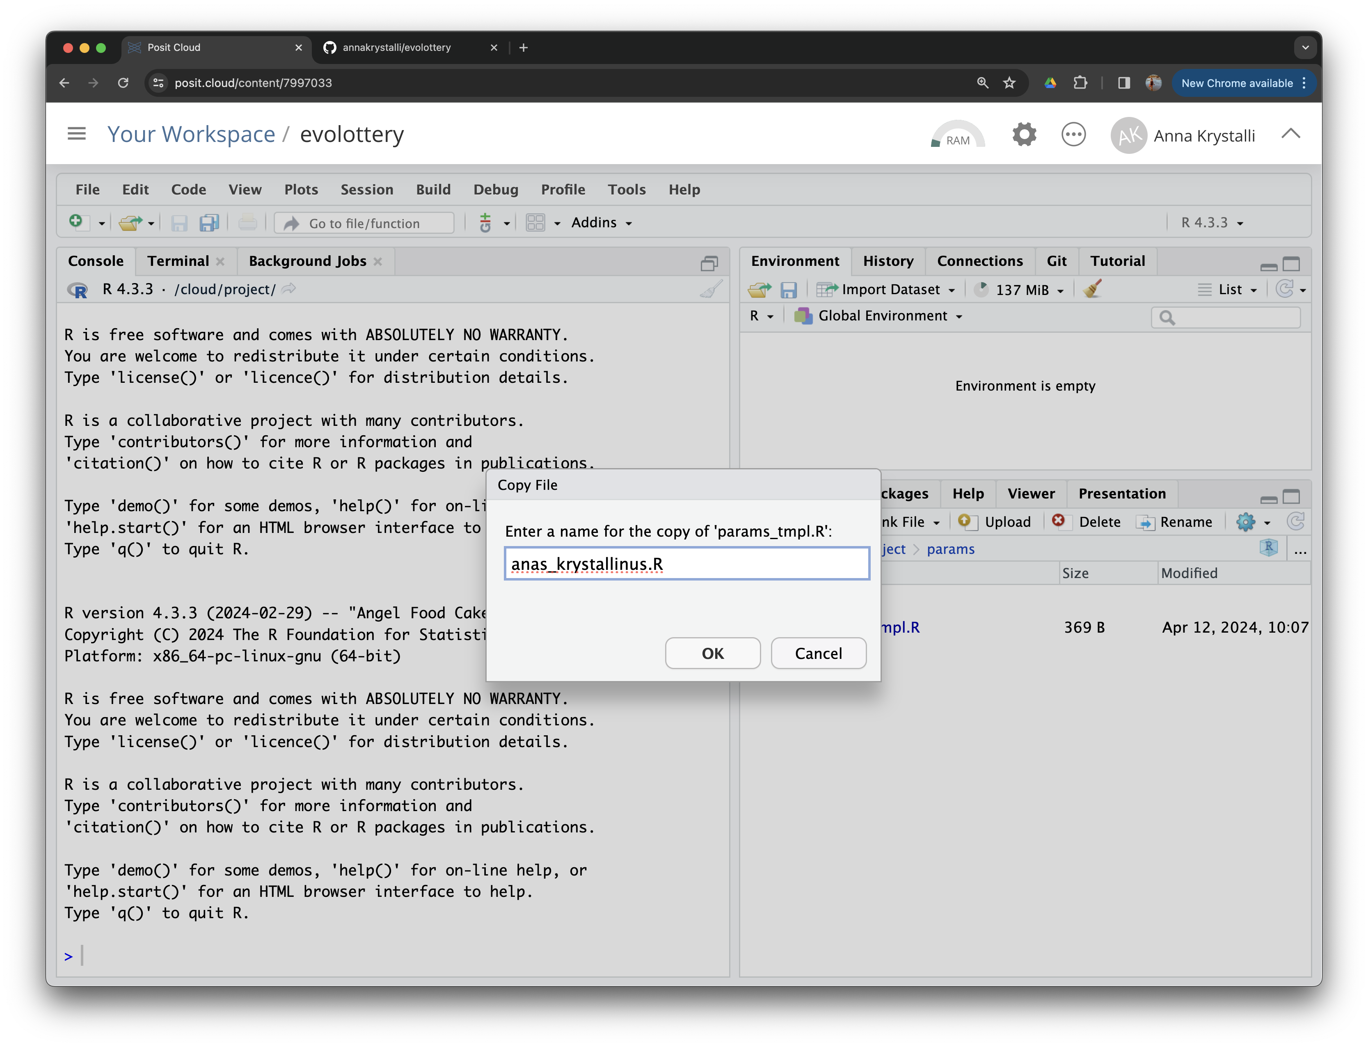This screenshot has height=1047, width=1368.
Task: Click the Delete button in Files pane
Action: [1086, 521]
